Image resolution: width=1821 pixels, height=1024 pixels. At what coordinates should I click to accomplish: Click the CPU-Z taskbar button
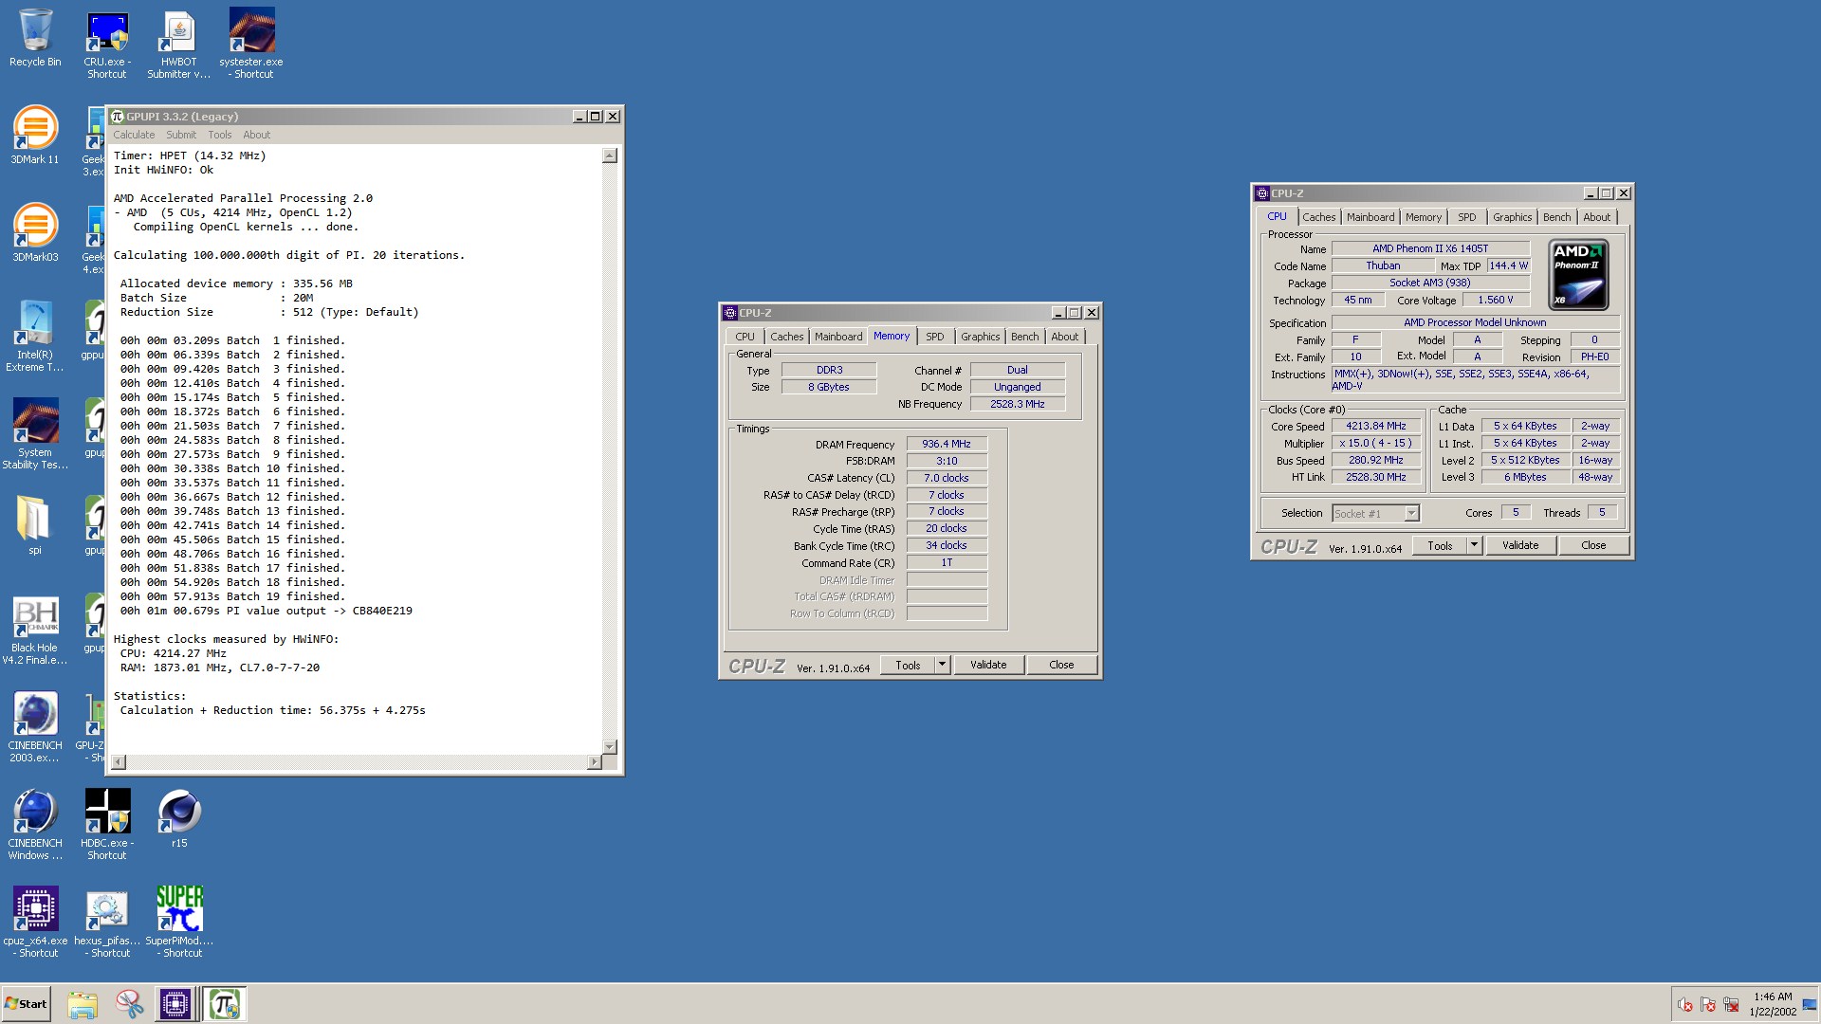(x=175, y=1004)
